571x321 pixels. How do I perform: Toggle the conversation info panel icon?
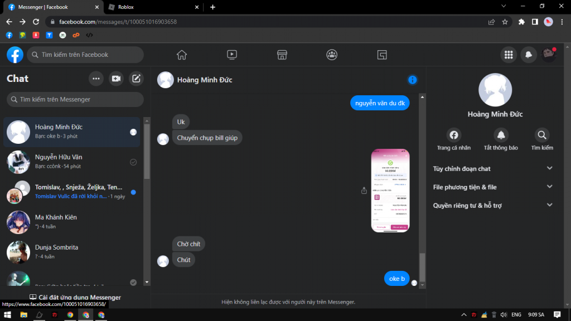pyautogui.click(x=413, y=80)
